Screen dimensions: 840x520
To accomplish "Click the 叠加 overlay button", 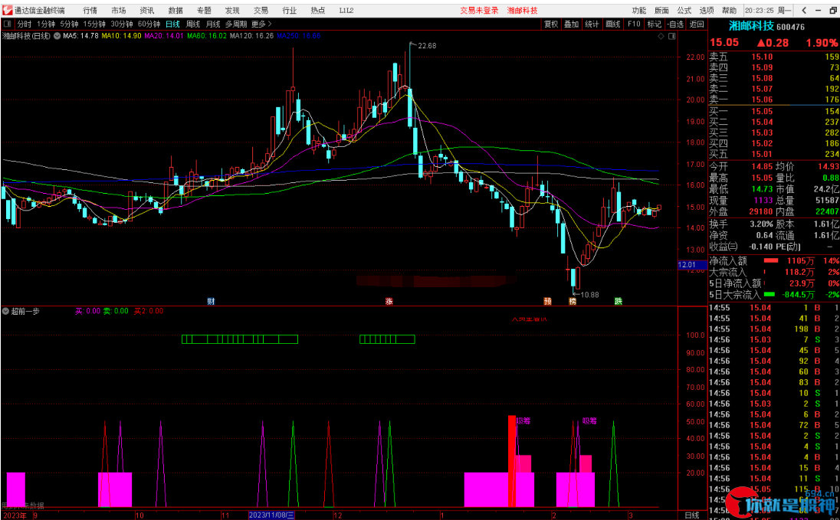I will coord(572,24).
